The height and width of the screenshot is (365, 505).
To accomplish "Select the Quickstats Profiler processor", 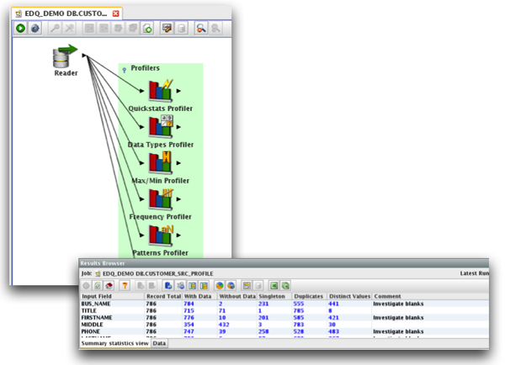I will click(x=161, y=90).
